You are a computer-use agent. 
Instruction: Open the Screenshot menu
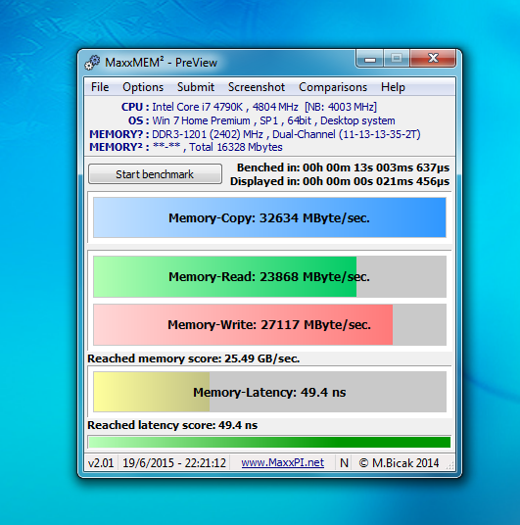[257, 87]
